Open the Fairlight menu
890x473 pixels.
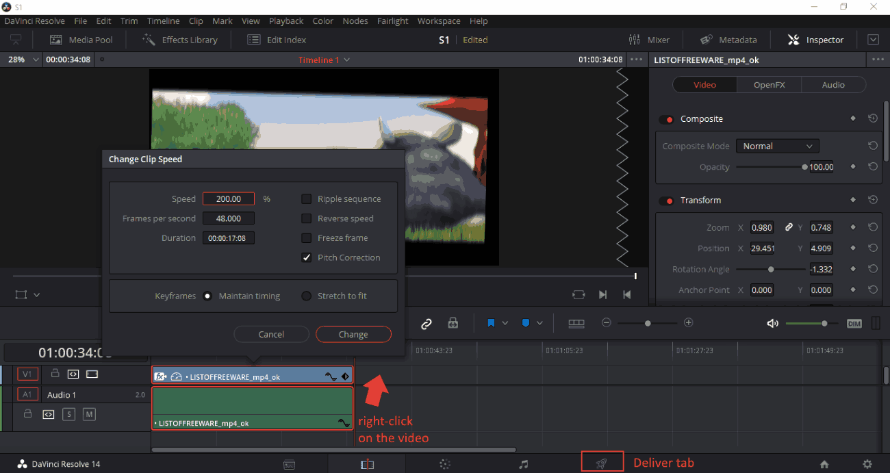point(393,21)
